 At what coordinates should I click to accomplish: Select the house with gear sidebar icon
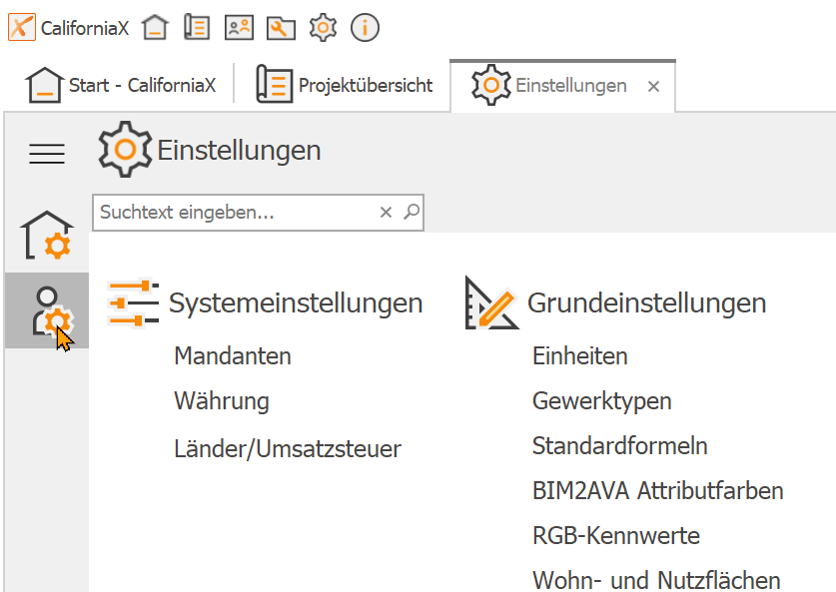(47, 235)
